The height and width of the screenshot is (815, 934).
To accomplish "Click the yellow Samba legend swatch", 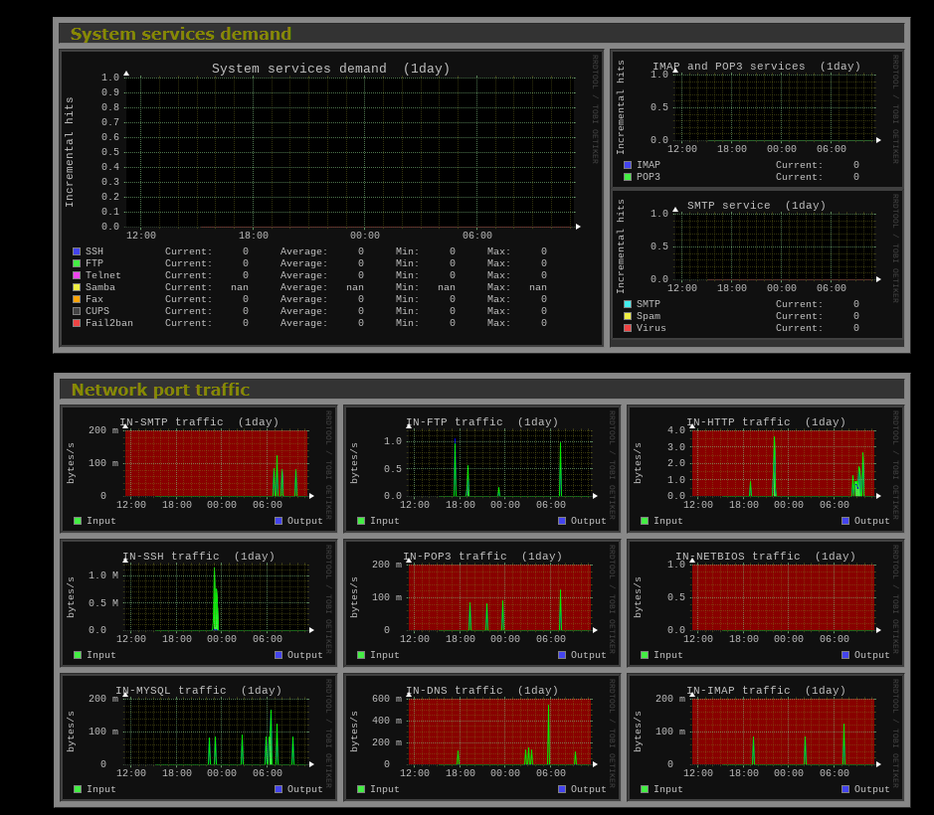I will pos(77,287).
